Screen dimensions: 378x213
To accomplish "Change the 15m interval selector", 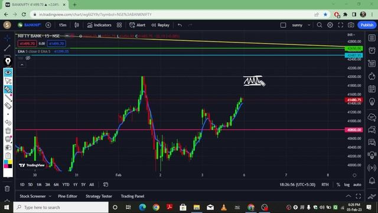I will (x=63, y=25).
